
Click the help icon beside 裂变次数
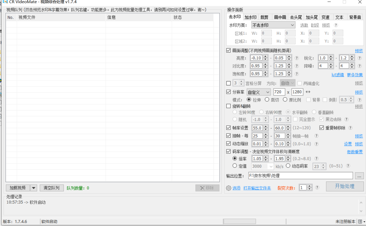click(317, 187)
